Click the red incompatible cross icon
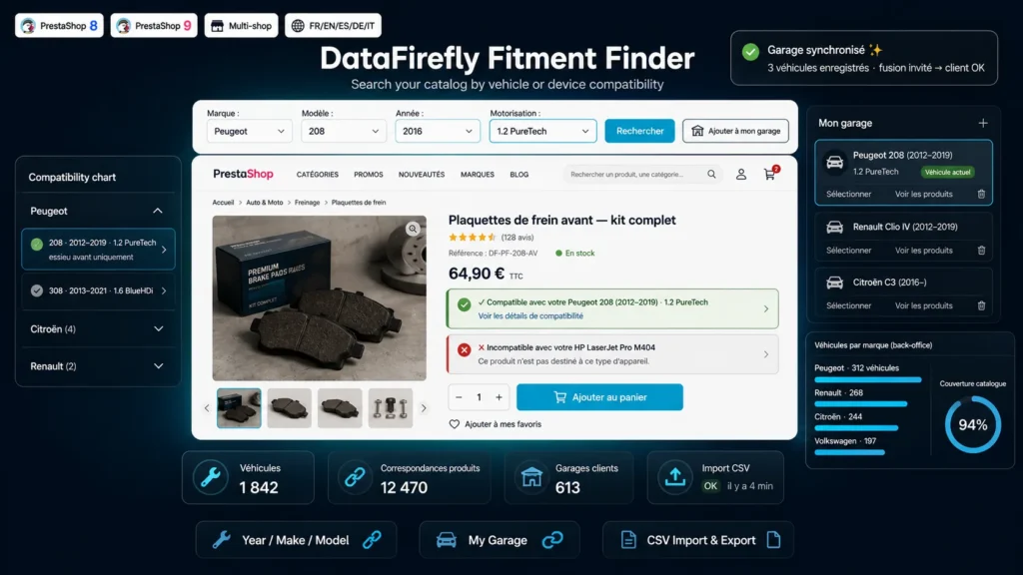 click(464, 350)
